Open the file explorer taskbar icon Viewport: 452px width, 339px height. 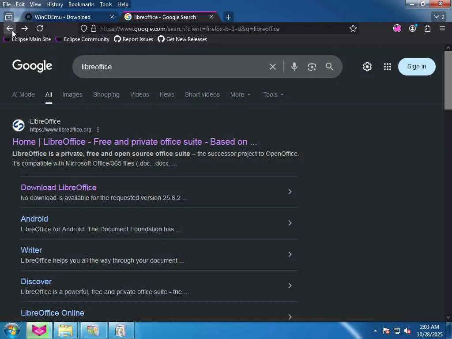click(x=65, y=330)
